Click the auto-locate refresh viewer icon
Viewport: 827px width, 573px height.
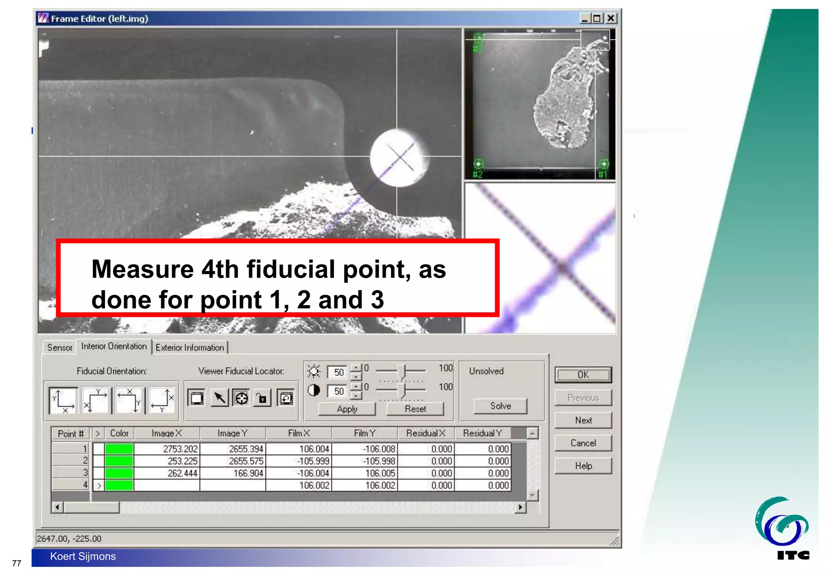coord(286,398)
